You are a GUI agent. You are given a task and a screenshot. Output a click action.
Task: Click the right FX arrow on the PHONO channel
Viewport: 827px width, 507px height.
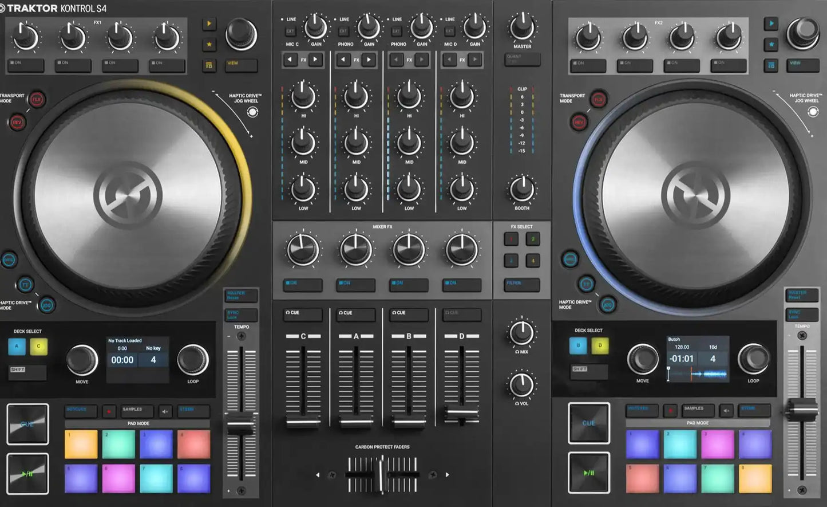coord(368,59)
